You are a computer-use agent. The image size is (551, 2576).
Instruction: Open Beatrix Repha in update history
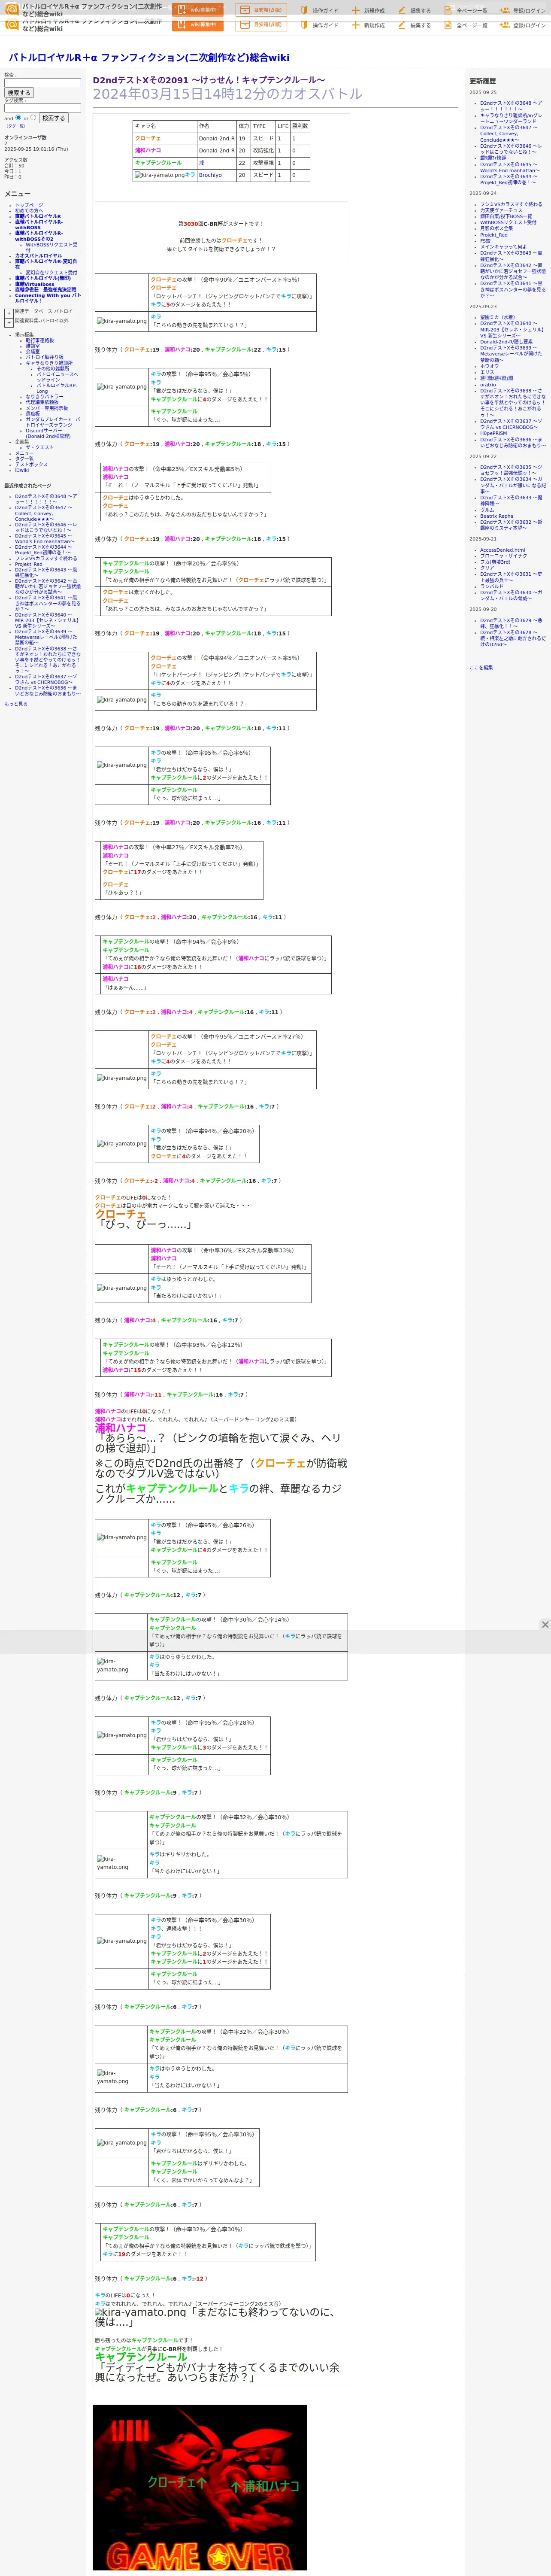pyautogui.click(x=496, y=516)
